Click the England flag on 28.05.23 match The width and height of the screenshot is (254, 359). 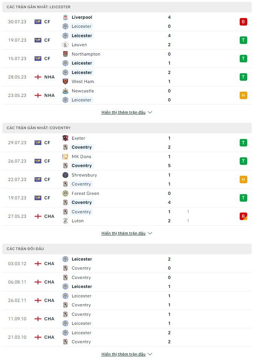pos(38,77)
